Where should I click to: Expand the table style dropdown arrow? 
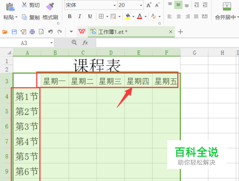[119, 16]
